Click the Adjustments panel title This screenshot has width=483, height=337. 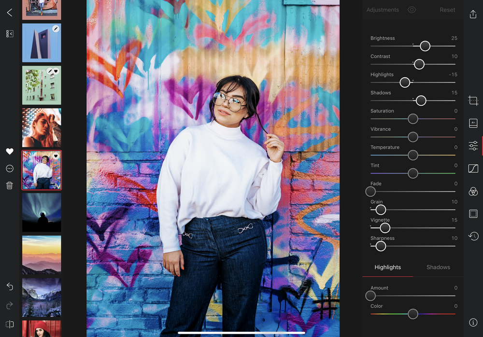[x=383, y=10]
